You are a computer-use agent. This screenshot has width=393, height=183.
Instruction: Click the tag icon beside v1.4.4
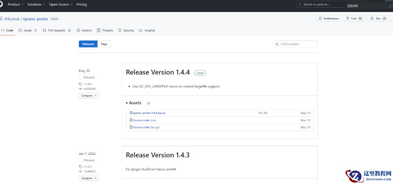pos(81,84)
